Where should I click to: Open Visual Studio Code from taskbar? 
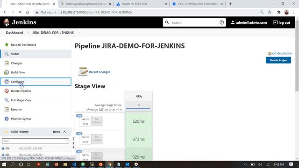(x=74, y=164)
